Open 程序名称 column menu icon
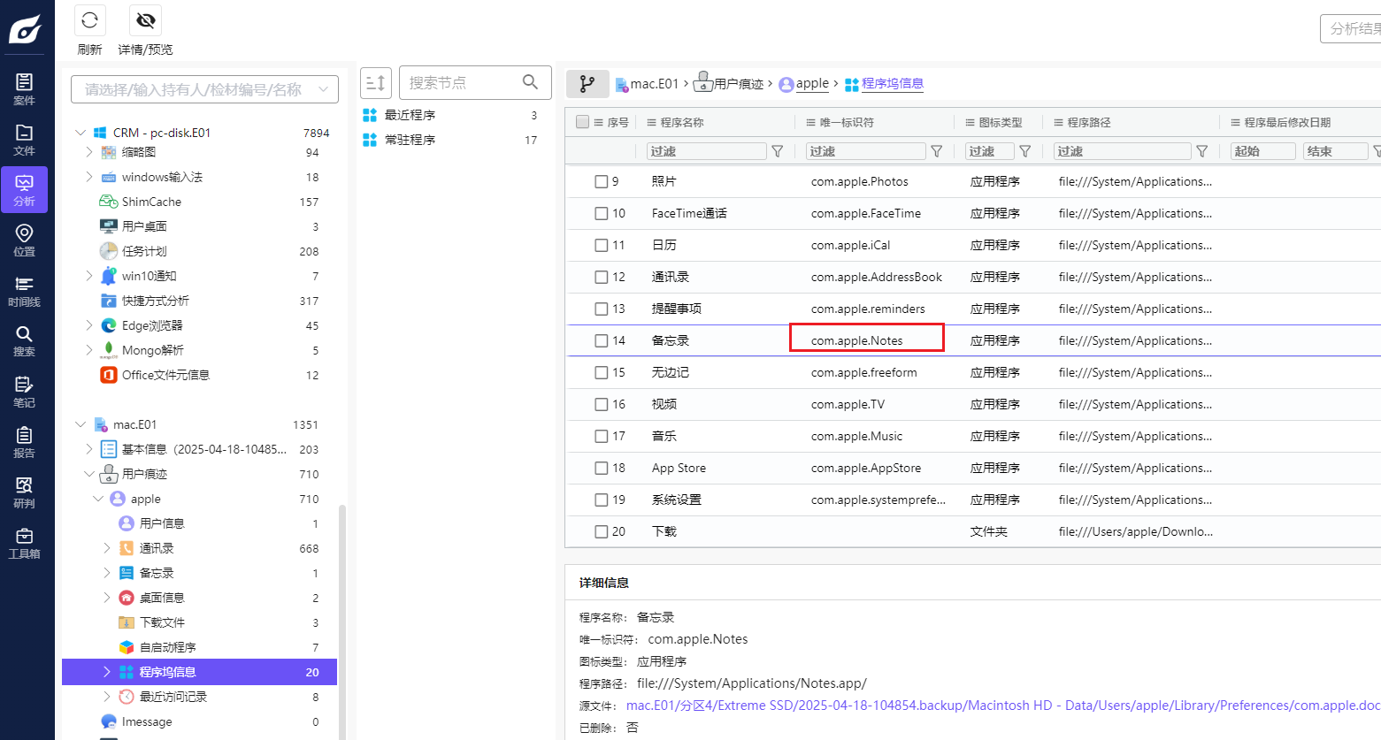1381x740 pixels. tap(652, 123)
